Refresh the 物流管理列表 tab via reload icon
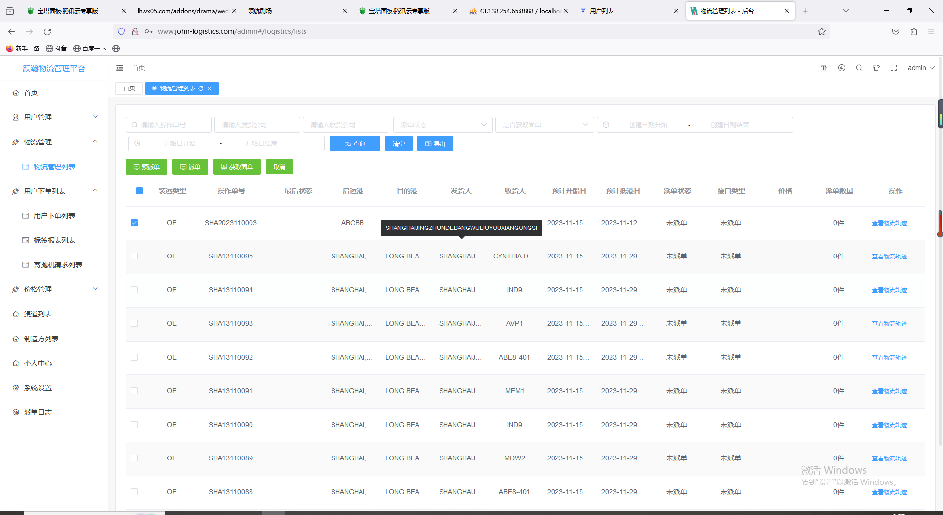943x515 pixels. click(201, 88)
